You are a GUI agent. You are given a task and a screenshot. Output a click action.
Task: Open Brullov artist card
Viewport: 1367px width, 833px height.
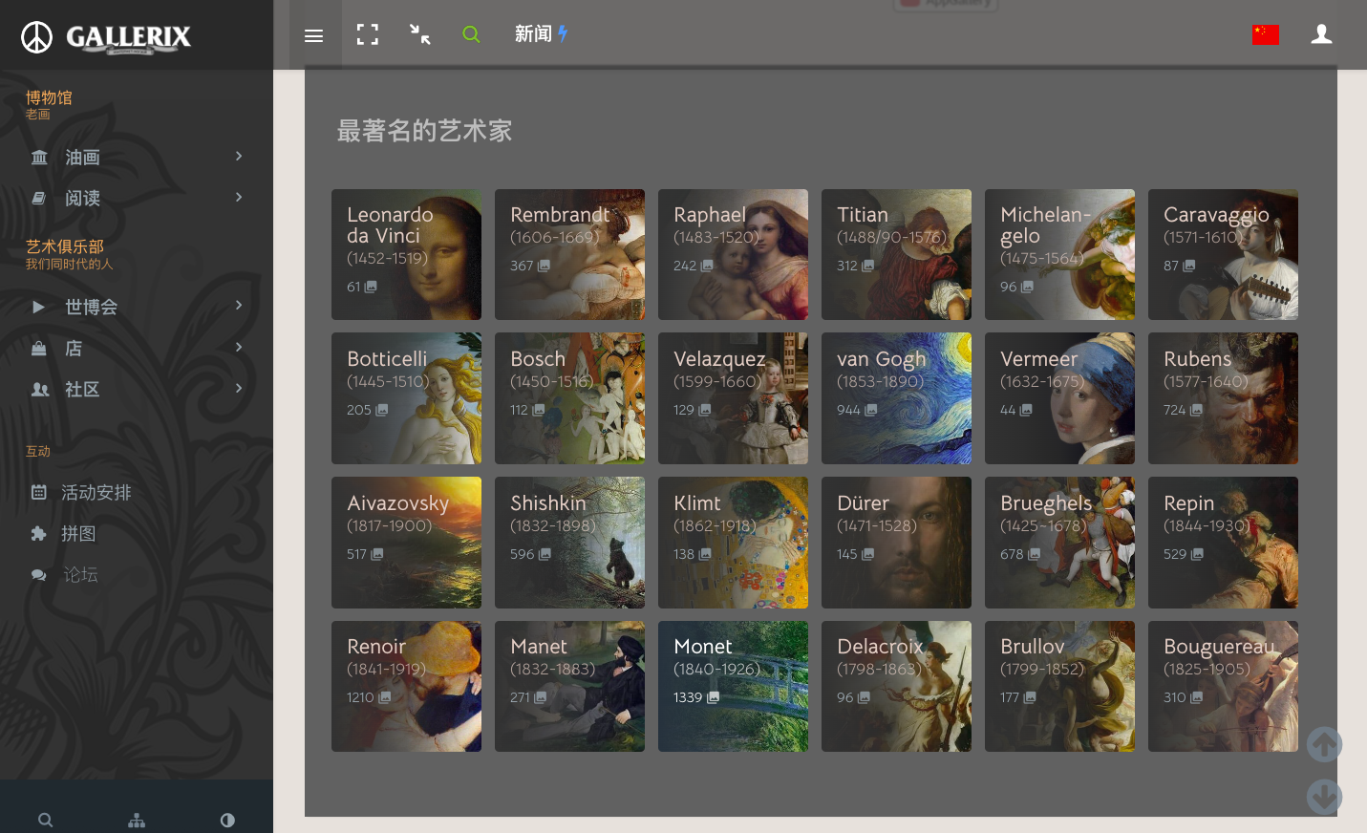1059,686
